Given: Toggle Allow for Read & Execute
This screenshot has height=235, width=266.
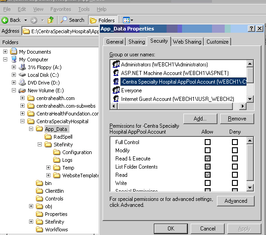Looking at the screenshot, I should tap(207, 158).
